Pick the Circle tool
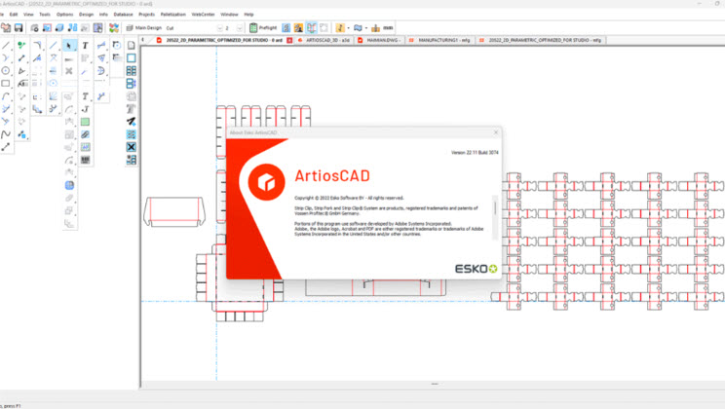The image size is (725, 409). point(6,71)
